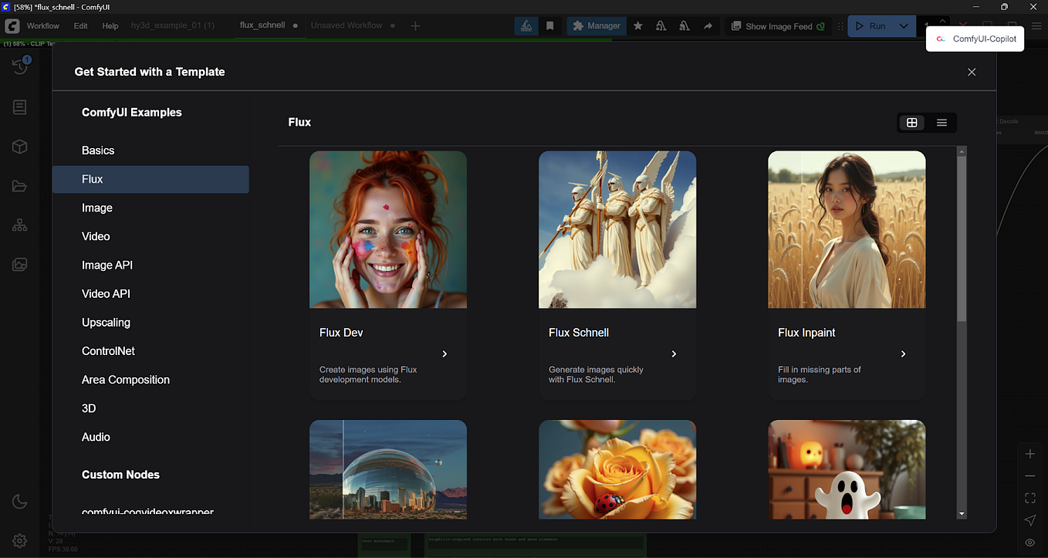Open the model library cube icon
Viewport: 1048px width, 558px height.
click(19, 146)
